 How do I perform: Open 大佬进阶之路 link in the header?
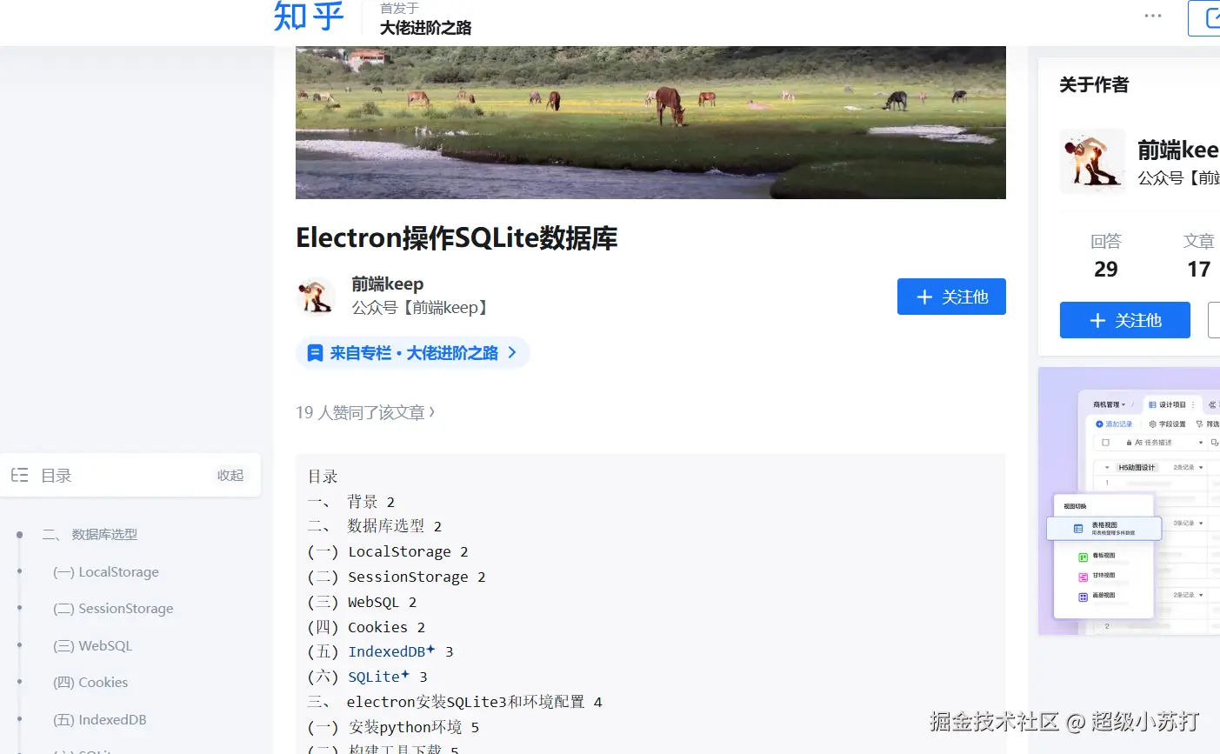point(425,28)
